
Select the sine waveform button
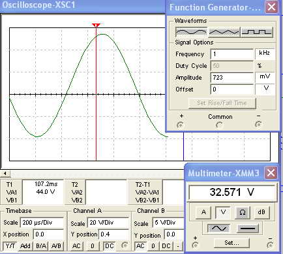point(191,32)
